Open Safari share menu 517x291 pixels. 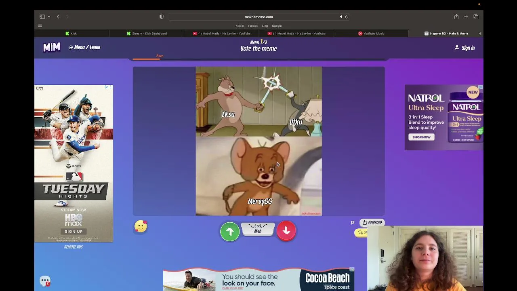(x=456, y=17)
